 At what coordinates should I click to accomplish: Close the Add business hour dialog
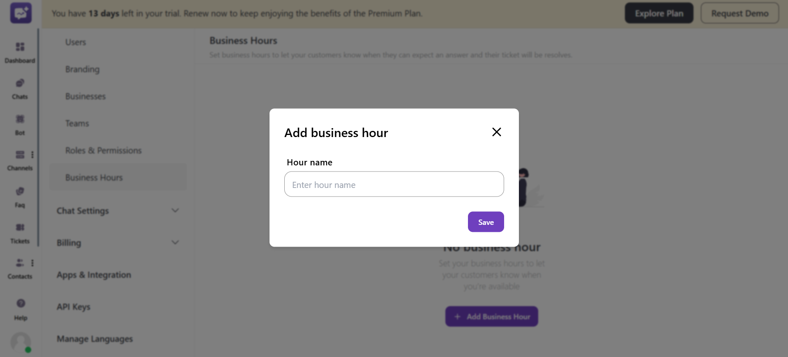(x=496, y=132)
